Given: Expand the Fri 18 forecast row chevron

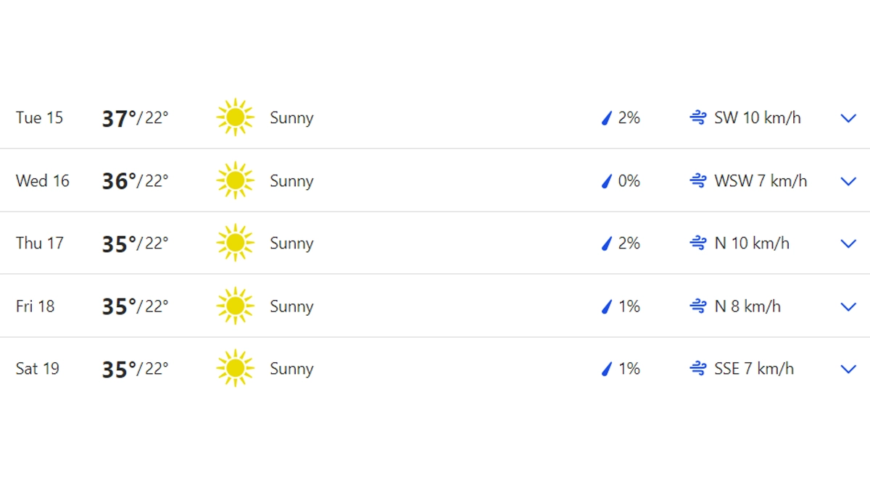Looking at the screenshot, I should (848, 306).
